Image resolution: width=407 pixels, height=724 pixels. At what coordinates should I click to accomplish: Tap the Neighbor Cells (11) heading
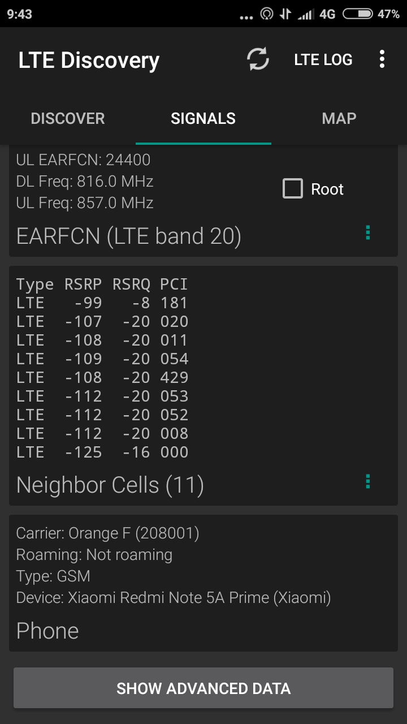coord(110,485)
